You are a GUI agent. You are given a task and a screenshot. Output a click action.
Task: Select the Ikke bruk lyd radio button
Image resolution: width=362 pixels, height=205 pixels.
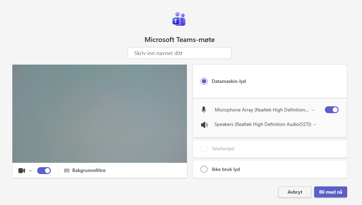204,169
